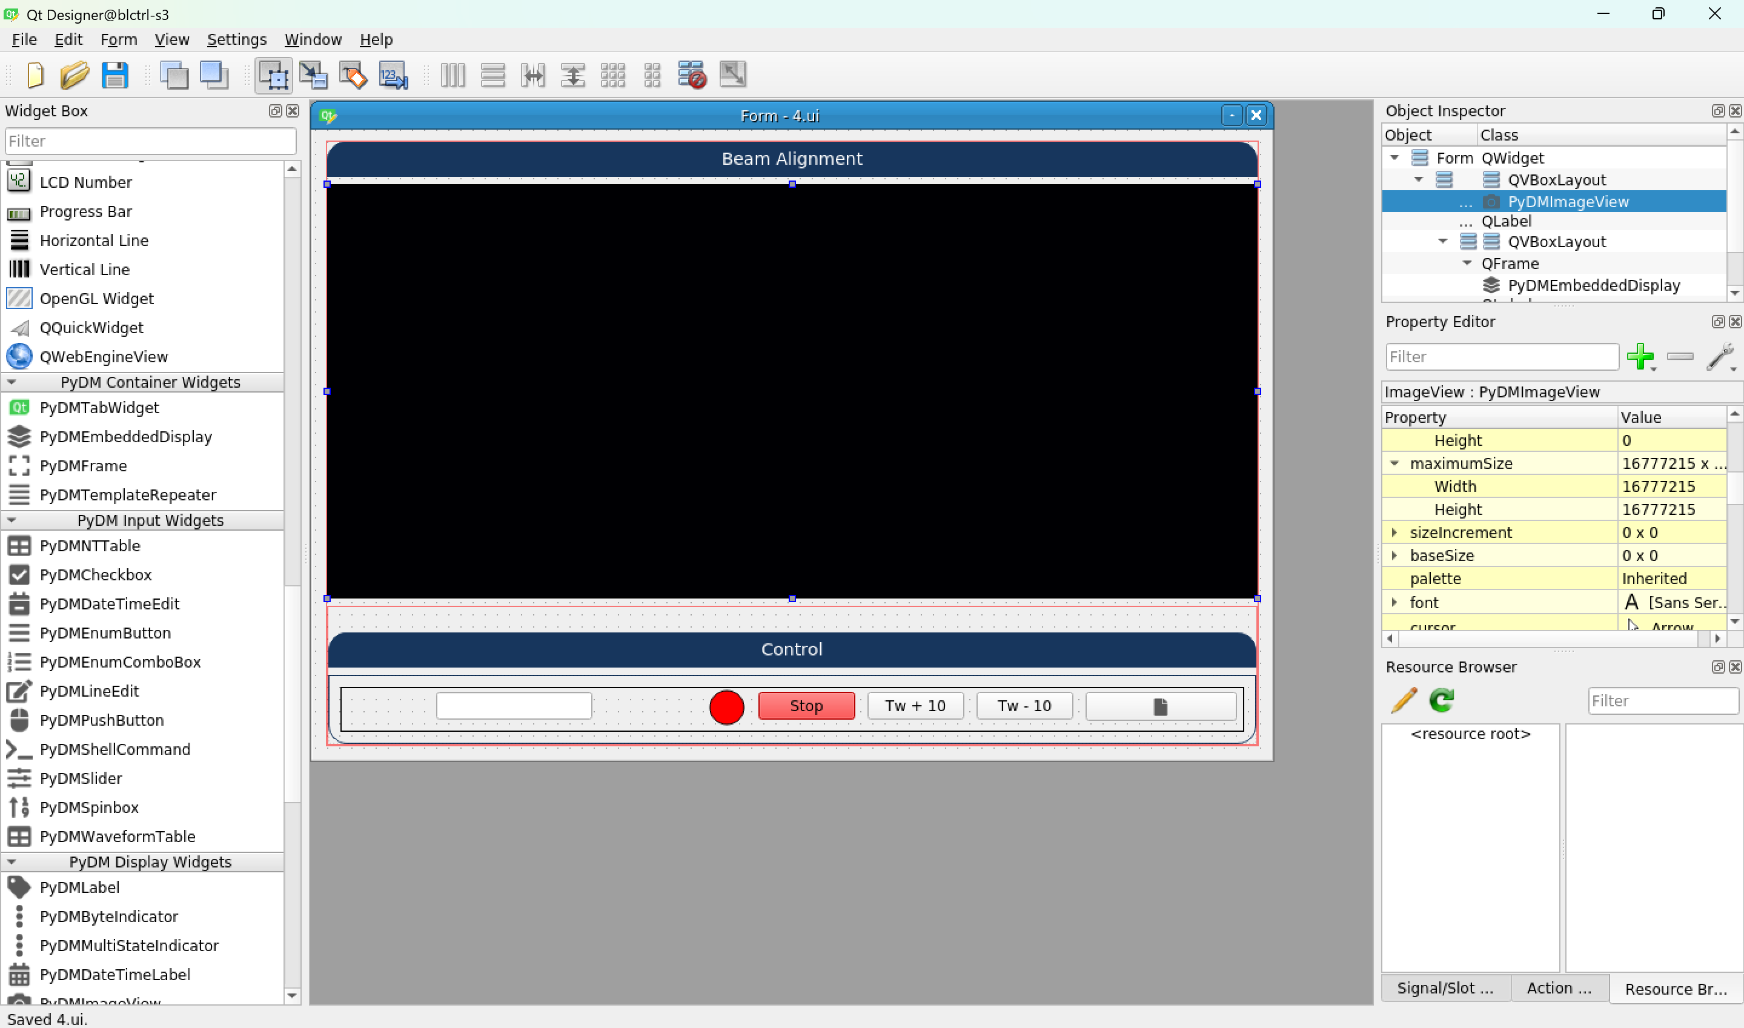The image size is (1744, 1028).
Task: Open the Form menu
Action: click(119, 39)
